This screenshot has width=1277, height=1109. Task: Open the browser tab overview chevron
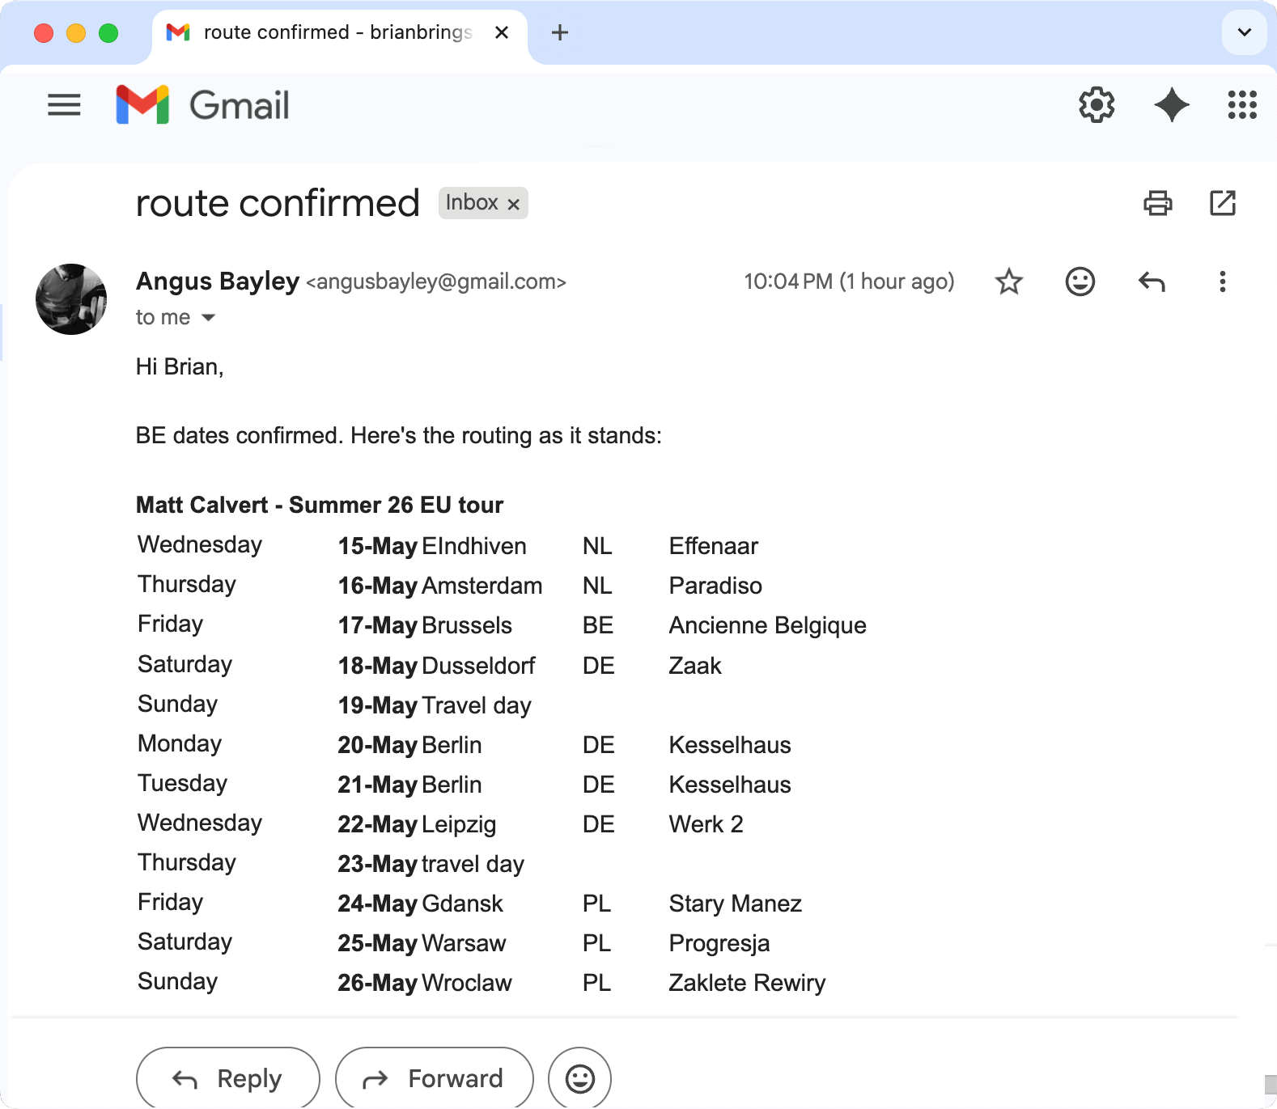tap(1244, 32)
